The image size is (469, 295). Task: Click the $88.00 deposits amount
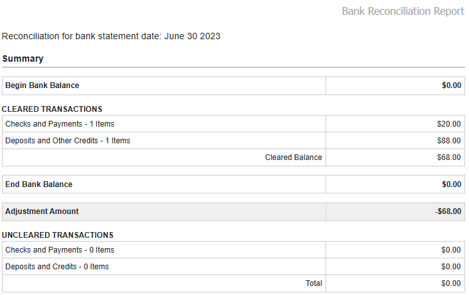448,141
